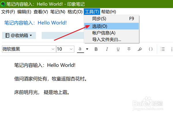Image resolution: width=173 pixels, height=115 pixels.
Task: Apply font color with the 'a' button
Action: [80, 49]
